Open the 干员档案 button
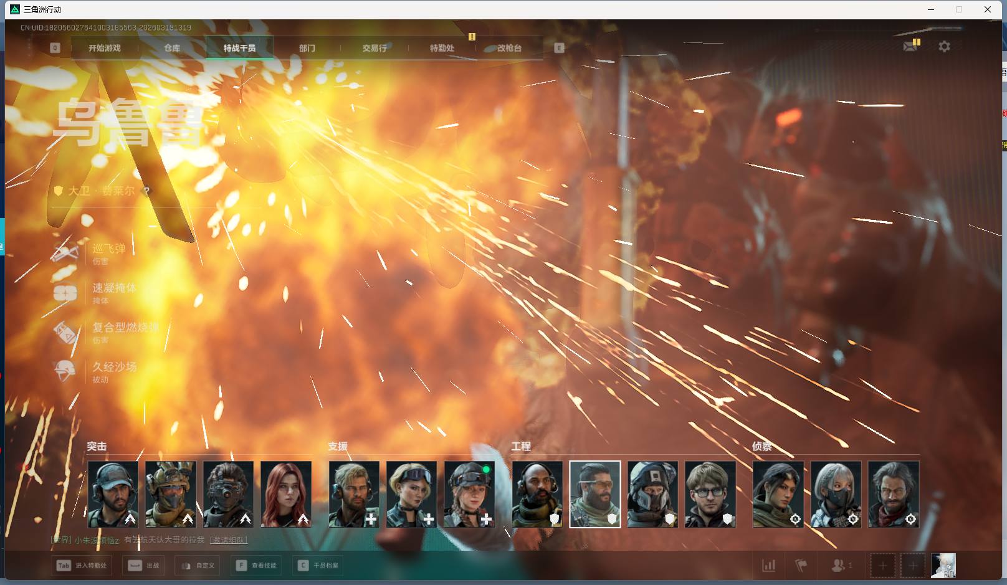Image resolution: width=1007 pixels, height=585 pixels. click(318, 566)
